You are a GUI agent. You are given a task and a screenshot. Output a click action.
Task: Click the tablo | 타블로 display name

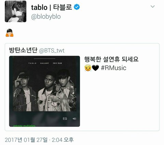(x=52, y=7)
